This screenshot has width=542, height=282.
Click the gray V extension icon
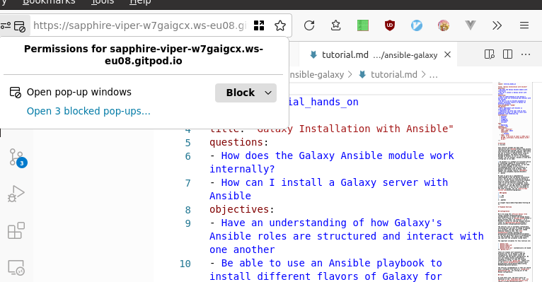(x=471, y=25)
